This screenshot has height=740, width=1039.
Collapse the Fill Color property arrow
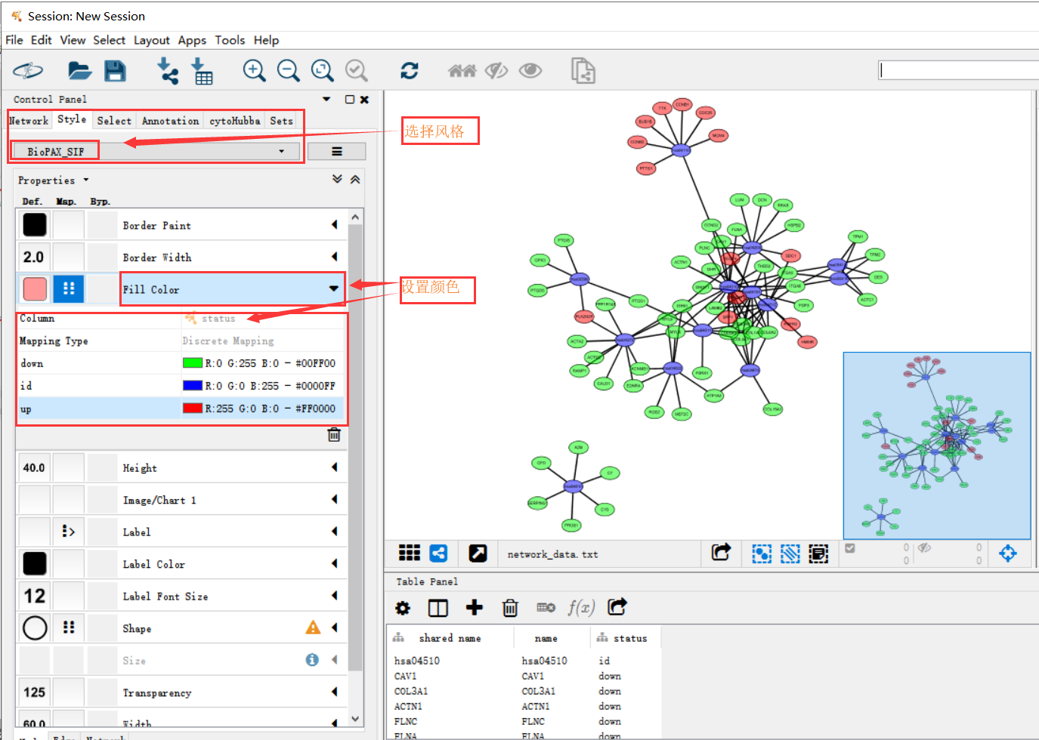pyautogui.click(x=333, y=288)
